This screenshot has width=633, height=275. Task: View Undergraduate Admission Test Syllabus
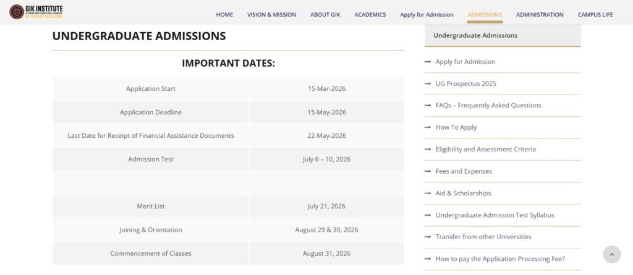(495, 215)
